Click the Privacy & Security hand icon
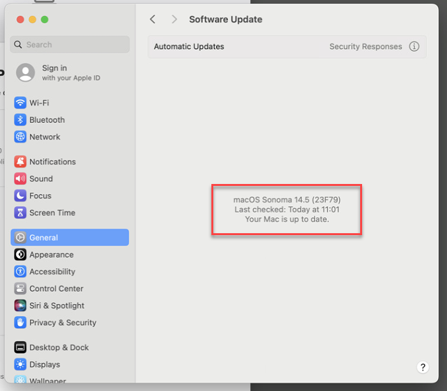This screenshot has width=447, height=391. (20, 323)
